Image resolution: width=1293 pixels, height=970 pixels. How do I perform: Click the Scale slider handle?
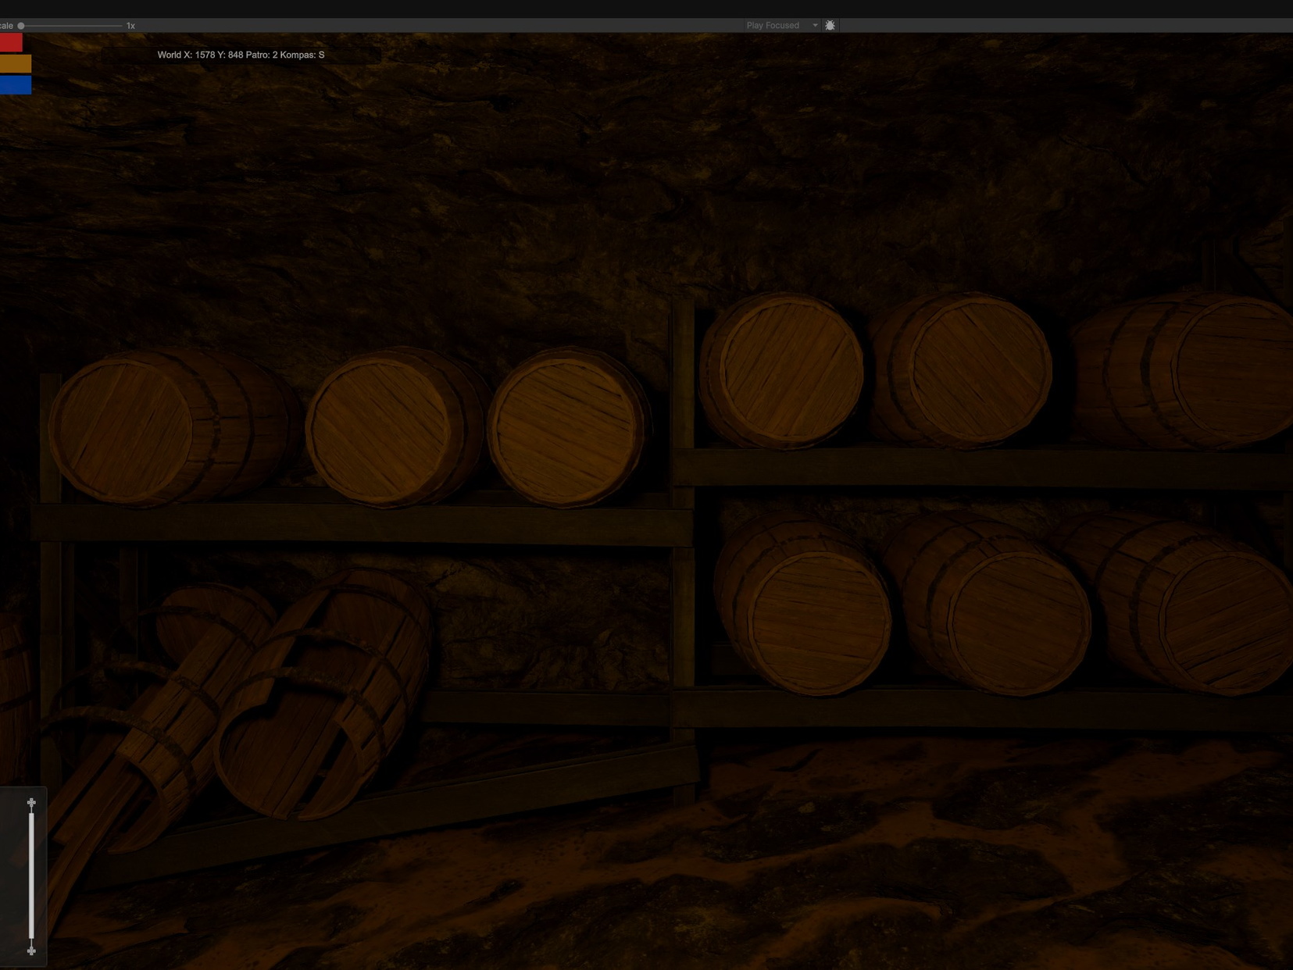[21, 26]
